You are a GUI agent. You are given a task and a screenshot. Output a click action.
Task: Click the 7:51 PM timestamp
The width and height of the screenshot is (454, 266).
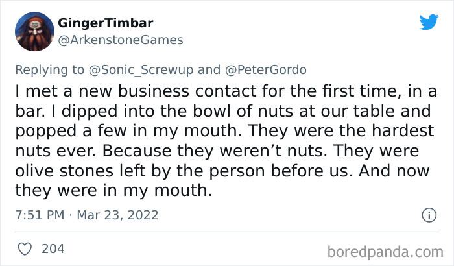tap(38, 215)
